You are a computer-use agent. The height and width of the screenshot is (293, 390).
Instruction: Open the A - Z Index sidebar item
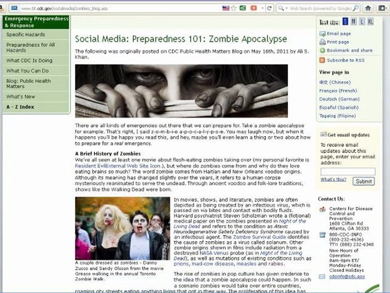(36, 107)
